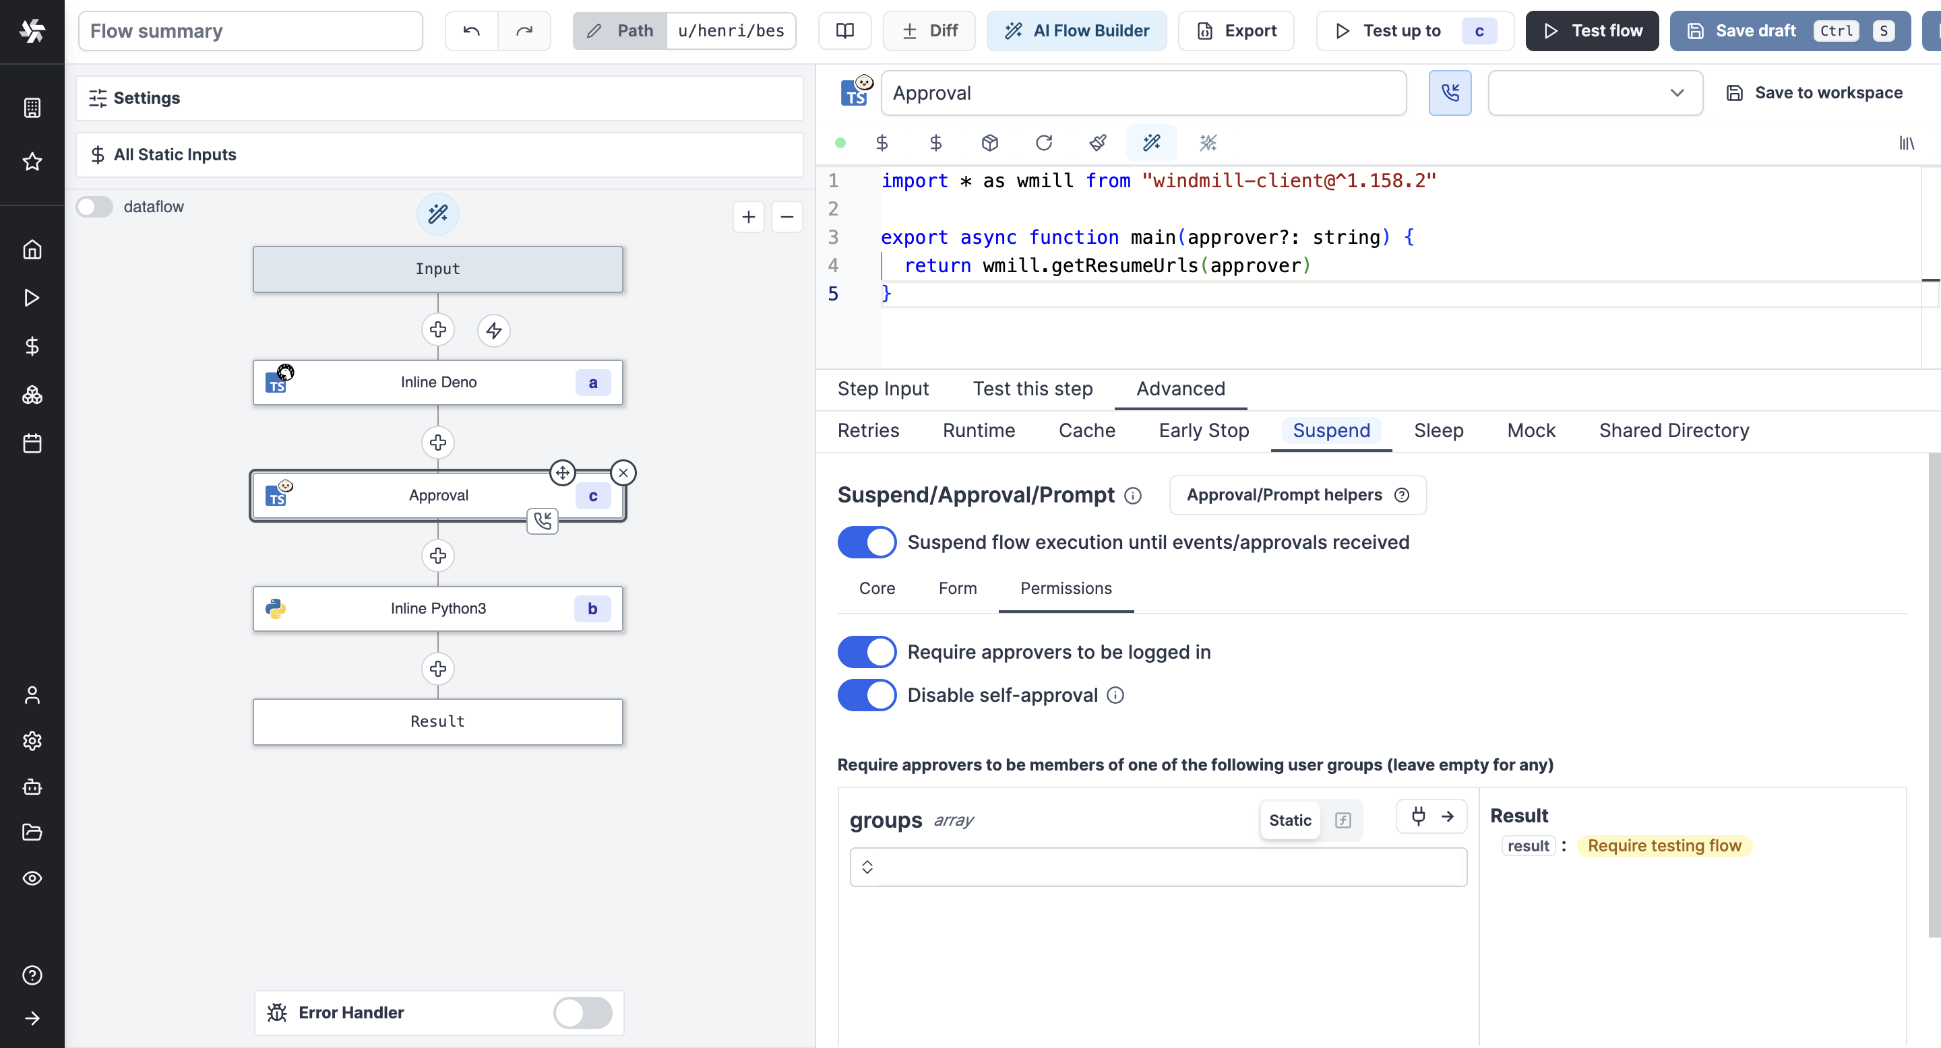
Task: Expand the groups array static input options
Action: [x=868, y=866]
